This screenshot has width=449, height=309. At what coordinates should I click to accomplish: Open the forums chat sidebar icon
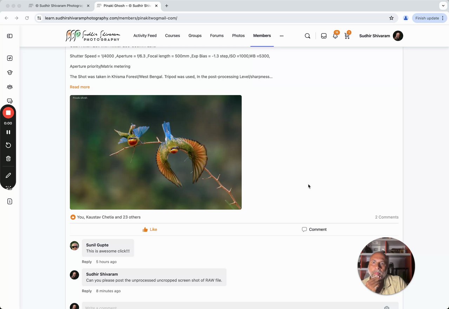(x=10, y=101)
